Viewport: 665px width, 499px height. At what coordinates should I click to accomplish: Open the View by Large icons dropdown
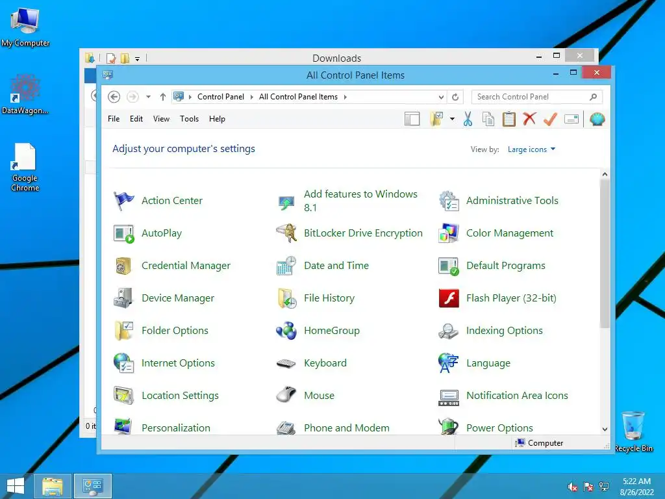pos(531,149)
